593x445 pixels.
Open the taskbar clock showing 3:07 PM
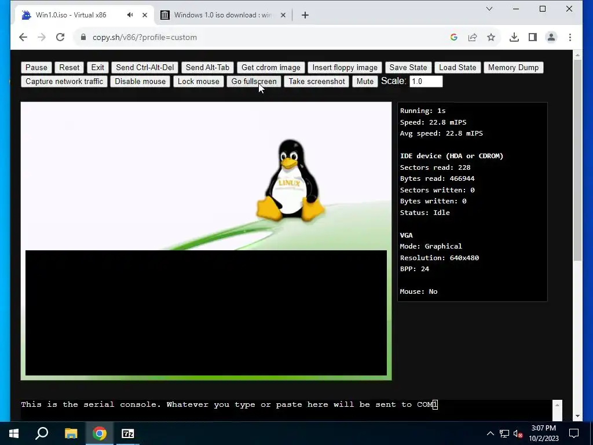543,433
